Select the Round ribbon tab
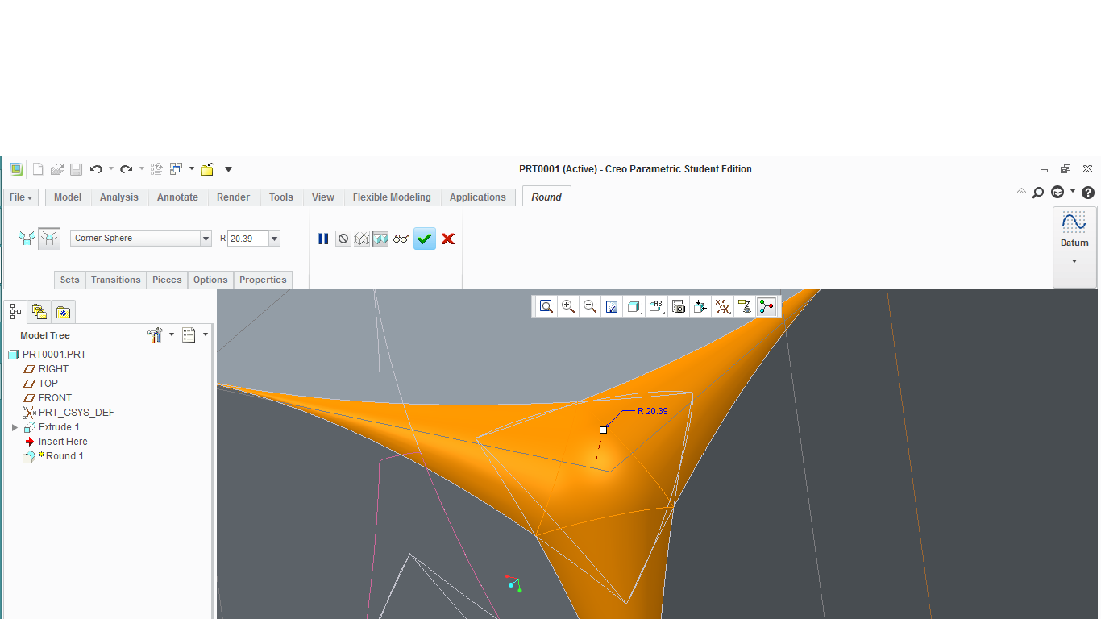1101x619 pixels. pyautogui.click(x=546, y=197)
